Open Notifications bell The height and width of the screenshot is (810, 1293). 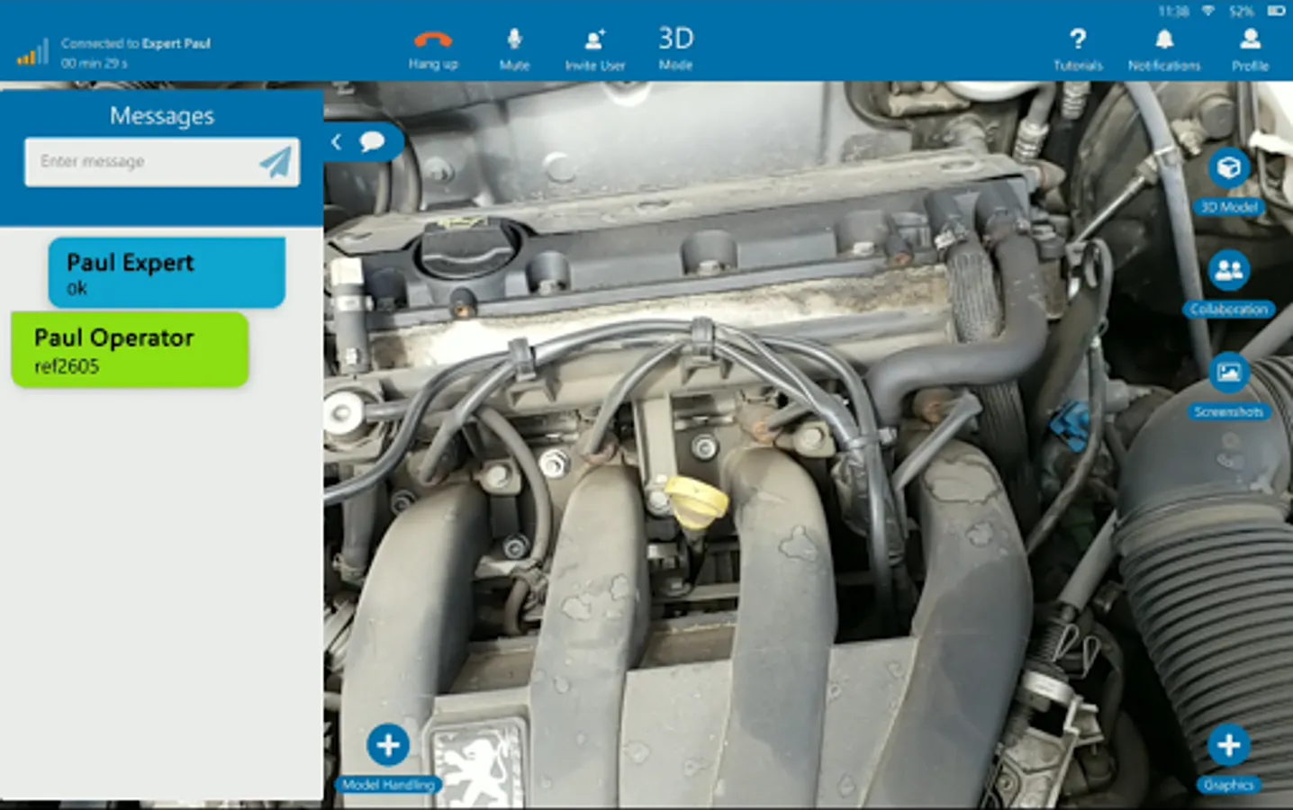[1164, 49]
